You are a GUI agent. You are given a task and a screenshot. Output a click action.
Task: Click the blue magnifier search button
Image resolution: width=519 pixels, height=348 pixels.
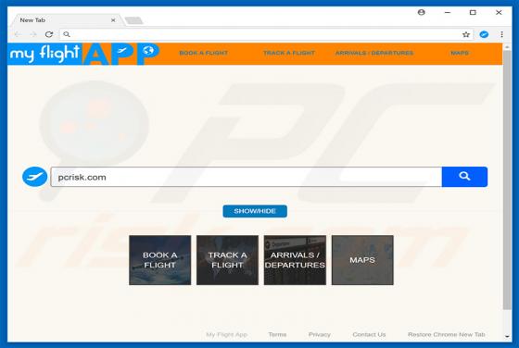464,177
